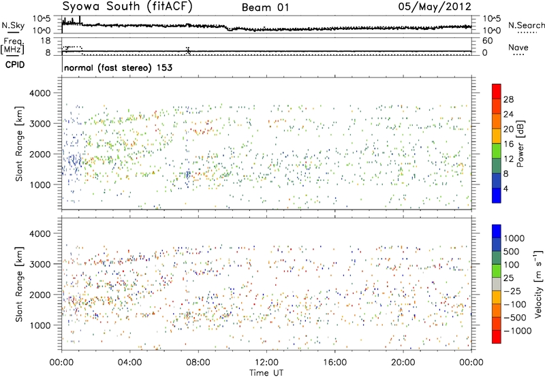Select the '16:00' time axis tick label

tap(334, 362)
